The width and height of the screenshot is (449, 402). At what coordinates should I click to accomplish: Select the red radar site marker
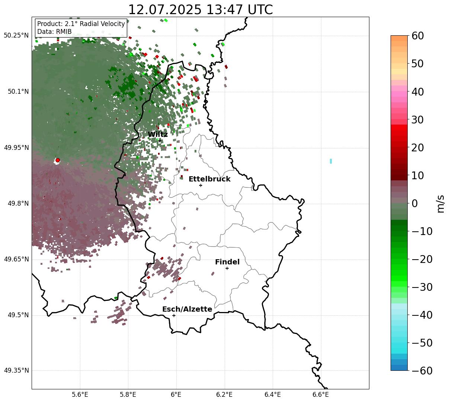[58, 160]
